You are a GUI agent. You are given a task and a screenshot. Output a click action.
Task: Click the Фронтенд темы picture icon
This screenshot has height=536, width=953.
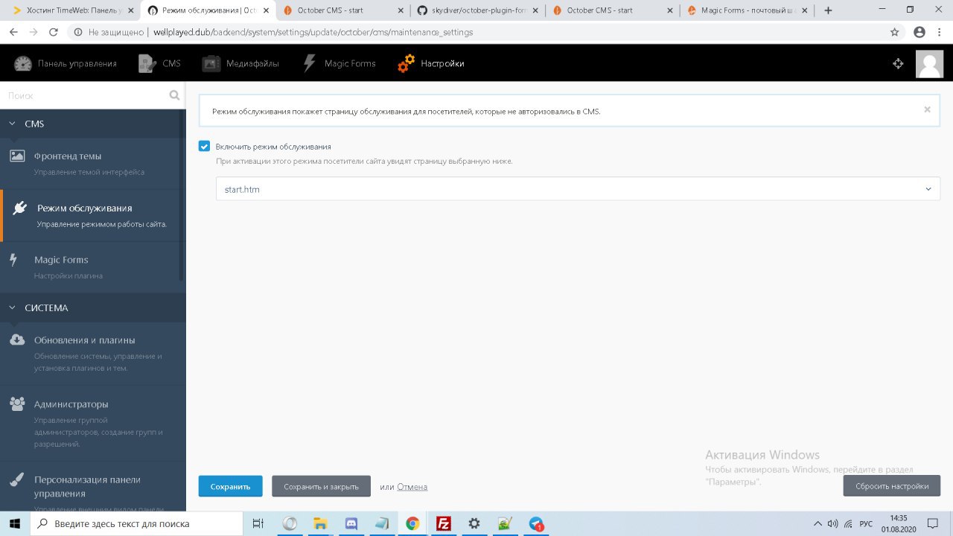(17, 156)
